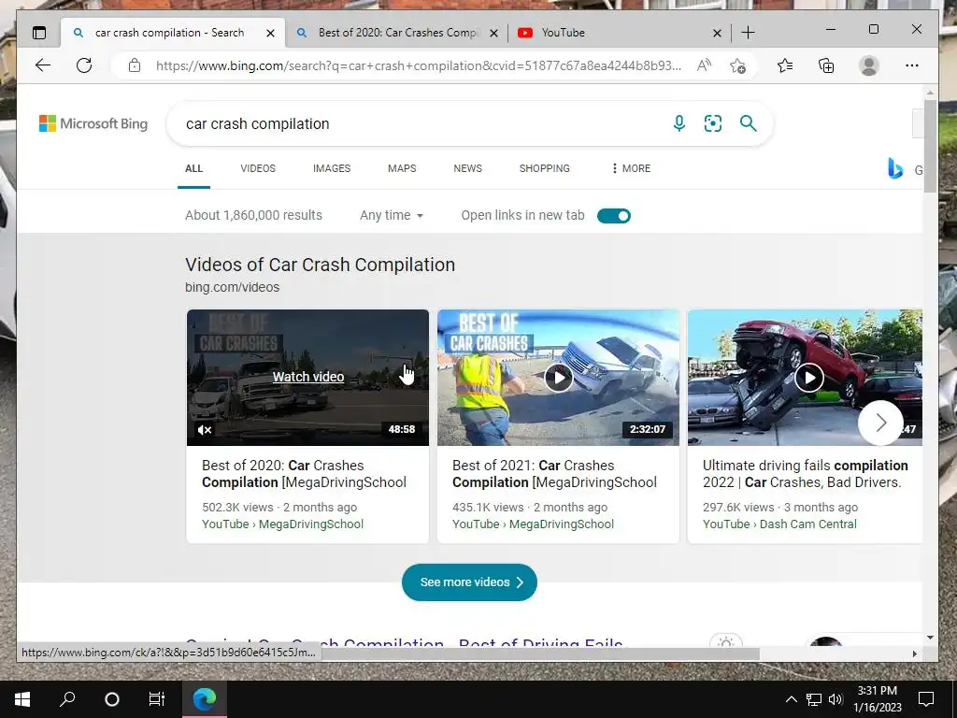This screenshot has height=718, width=957.
Task: Open the Collections icon
Action: [826, 65]
